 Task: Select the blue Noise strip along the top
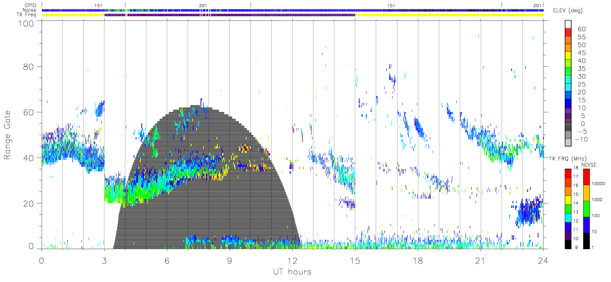[293, 10]
